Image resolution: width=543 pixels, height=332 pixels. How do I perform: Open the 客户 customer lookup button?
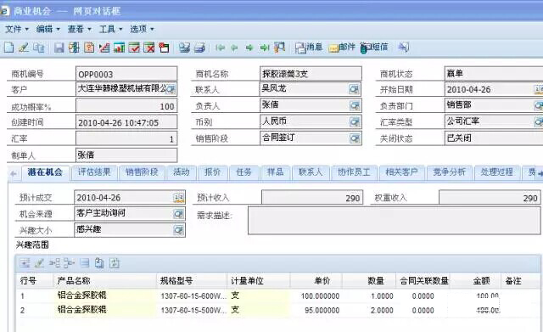click(171, 89)
